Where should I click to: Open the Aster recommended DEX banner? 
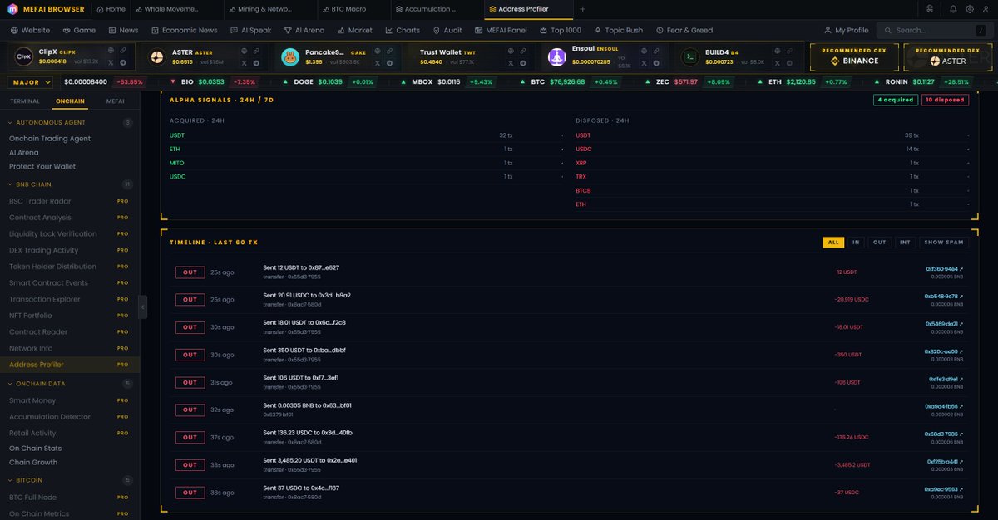[947, 56]
